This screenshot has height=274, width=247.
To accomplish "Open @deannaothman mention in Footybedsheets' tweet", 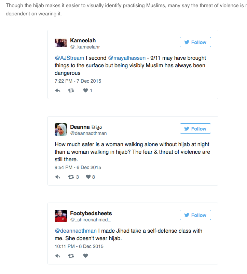I will pos(76,231).
